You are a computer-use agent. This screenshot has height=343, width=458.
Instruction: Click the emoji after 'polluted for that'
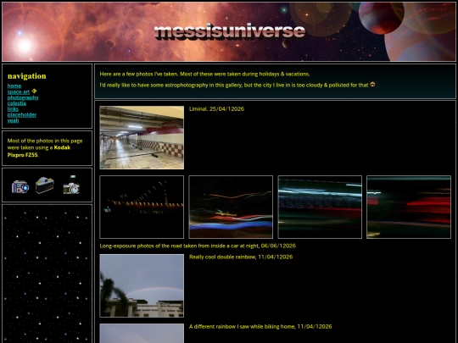[x=372, y=85]
